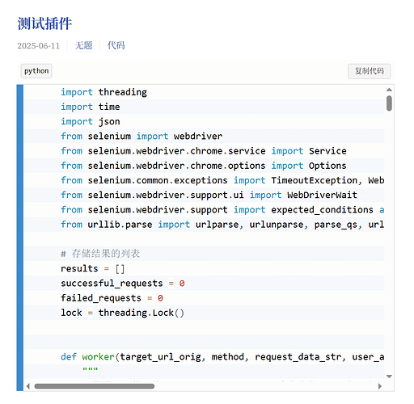Image resolution: width=414 pixels, height=404 pixels.
Task: Click the line 'import time'
Action: (x=91, y=107)
